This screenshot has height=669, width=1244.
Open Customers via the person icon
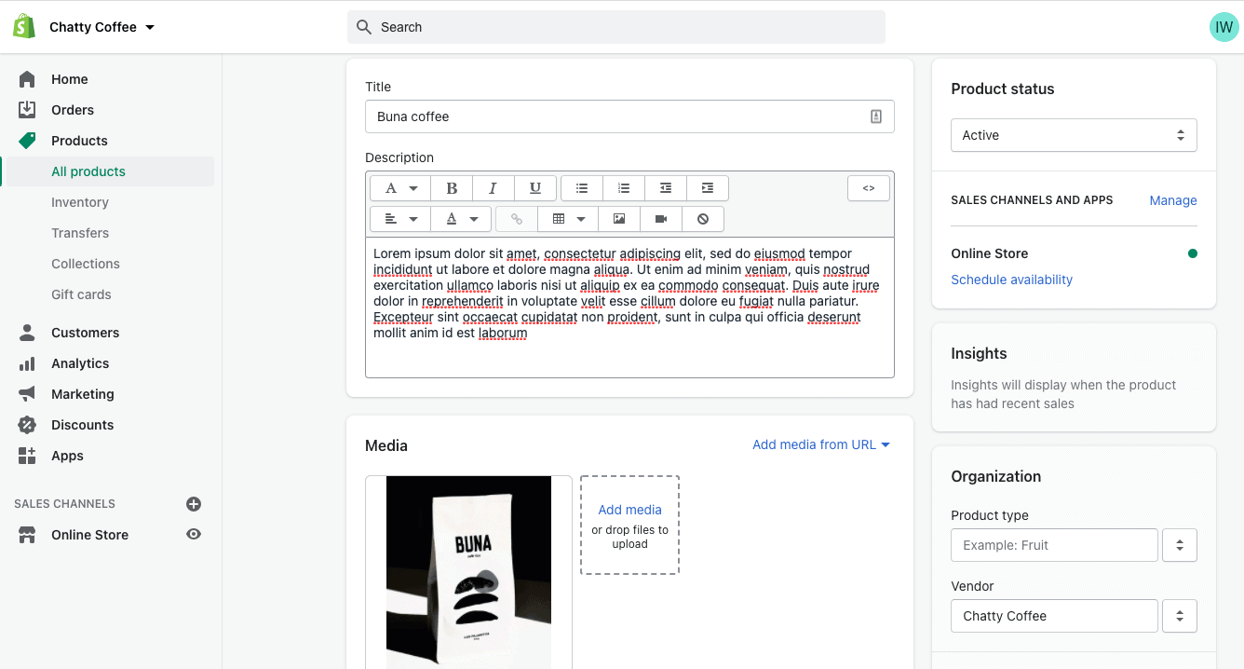click(x=27, y=333)
